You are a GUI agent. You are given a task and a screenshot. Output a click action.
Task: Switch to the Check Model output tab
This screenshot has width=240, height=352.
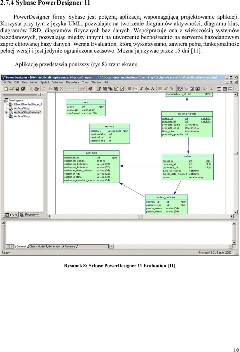click(37, 246)
